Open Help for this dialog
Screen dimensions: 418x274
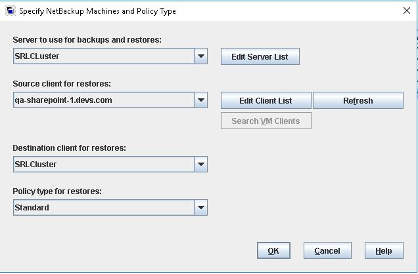pyautogui.click(x=383, y=250)
